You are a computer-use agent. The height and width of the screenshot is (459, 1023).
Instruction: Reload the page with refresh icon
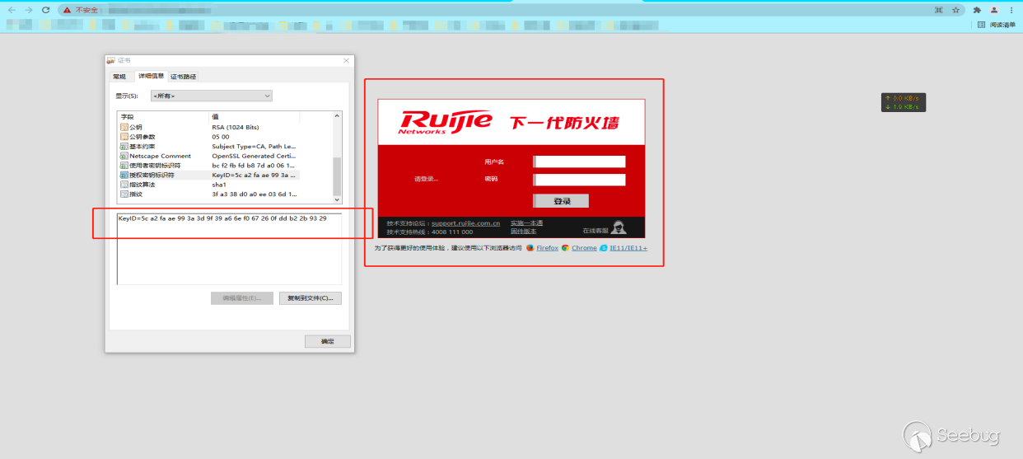tap(45, 10)
